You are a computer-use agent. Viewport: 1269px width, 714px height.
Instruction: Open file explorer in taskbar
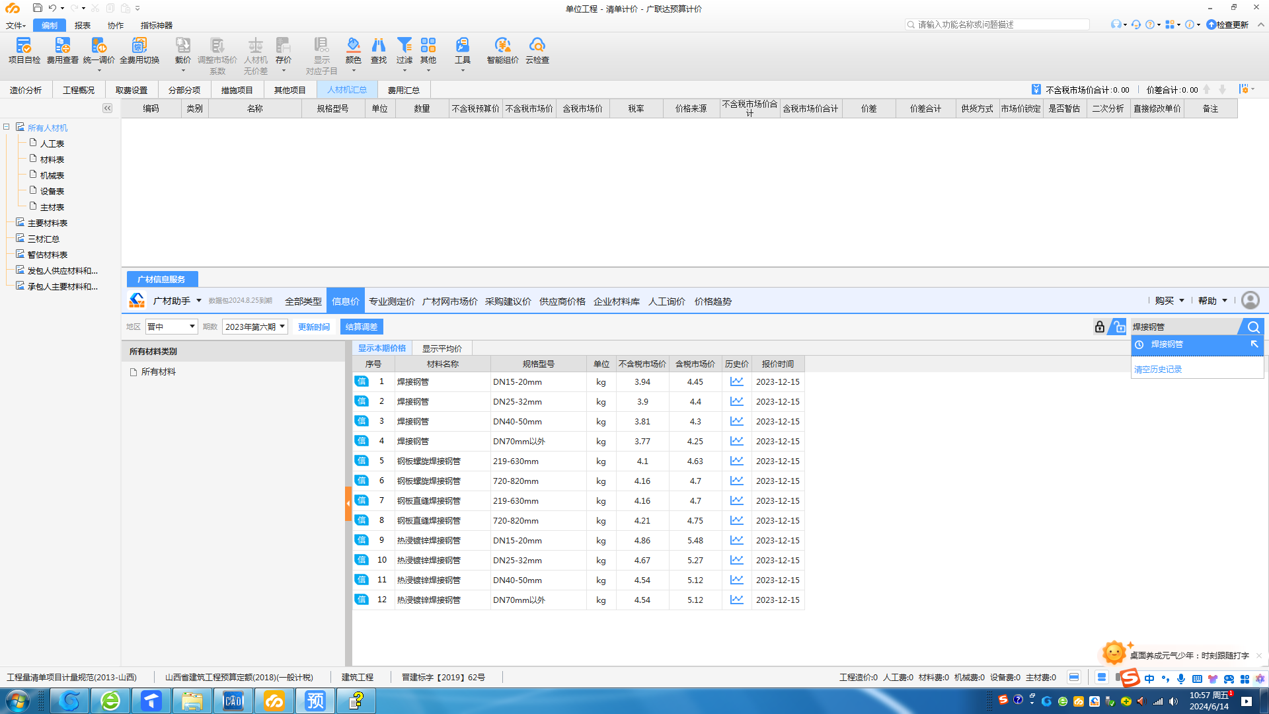(x=192, y=701)
